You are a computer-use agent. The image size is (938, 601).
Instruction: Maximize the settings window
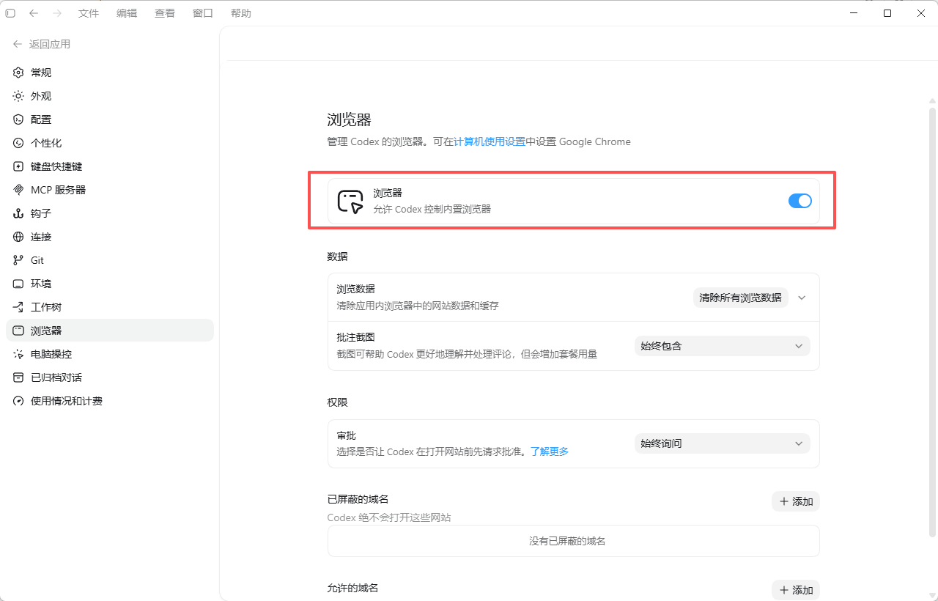887,13
